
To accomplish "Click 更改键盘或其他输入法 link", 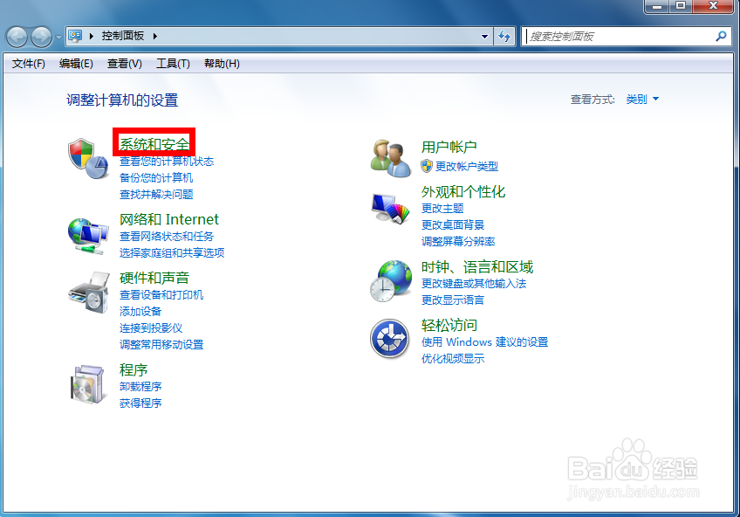I will (x=474, y=284).
